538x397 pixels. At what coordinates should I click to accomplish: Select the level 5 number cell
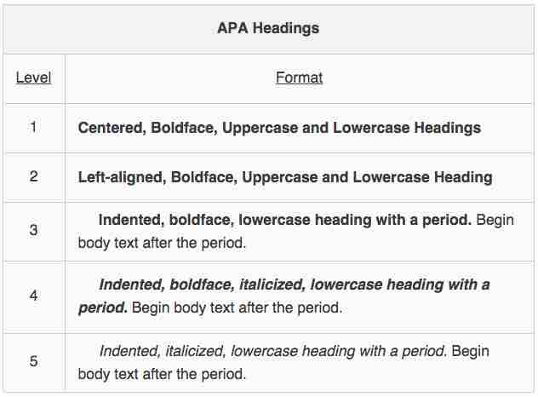33,361
